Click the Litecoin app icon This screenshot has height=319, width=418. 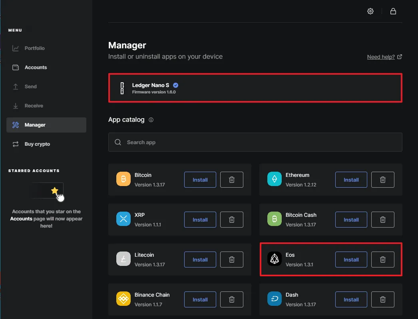[123, 259]
